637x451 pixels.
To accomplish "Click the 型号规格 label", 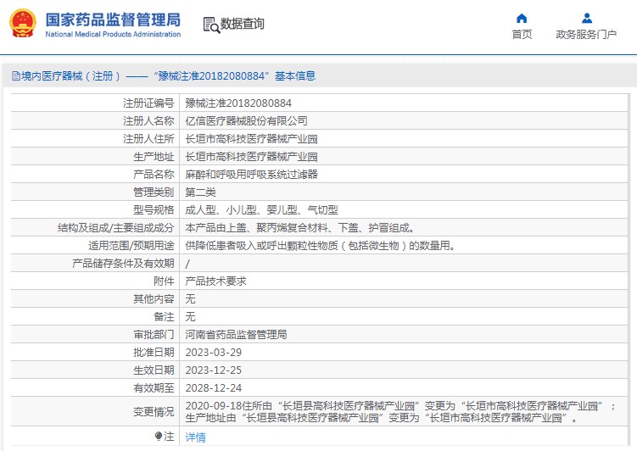I will (x=154, y=210).
